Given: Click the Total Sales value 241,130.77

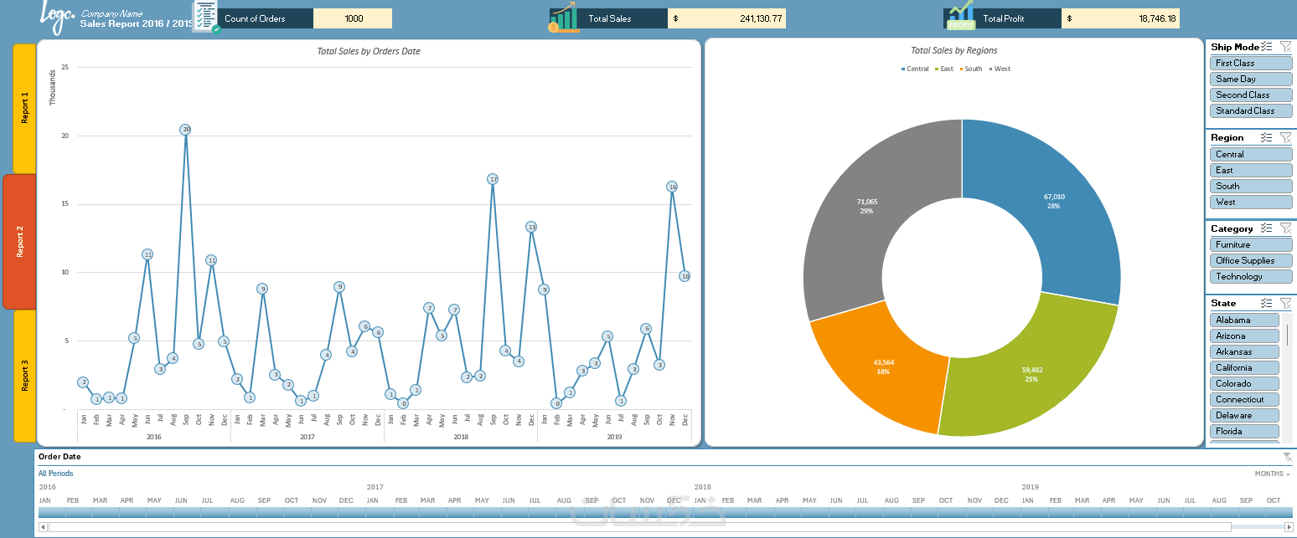Looking at the screenshot, I should [x=727, y=18].
